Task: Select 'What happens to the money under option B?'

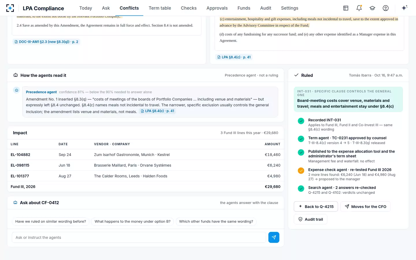Action: point(133,222)
